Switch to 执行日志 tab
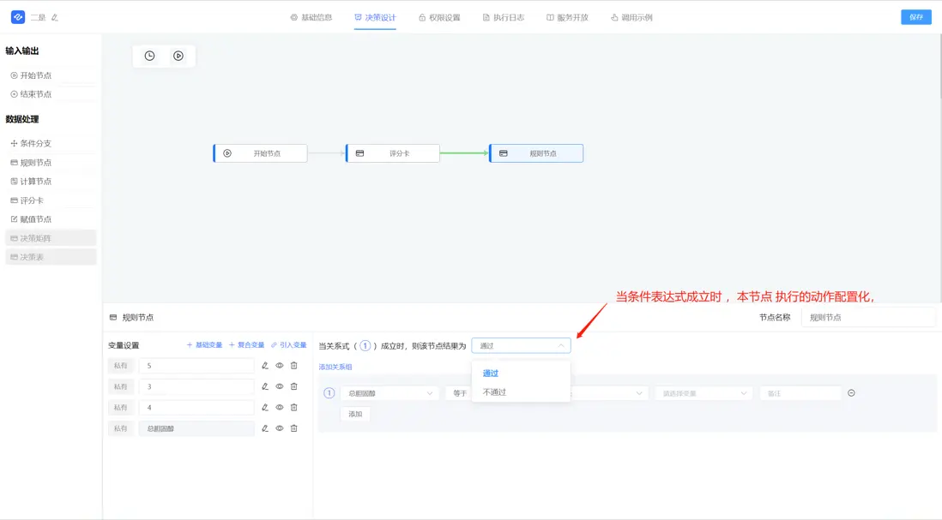Image resolution: width=942 pixels, height=520 pixels. 504,17
